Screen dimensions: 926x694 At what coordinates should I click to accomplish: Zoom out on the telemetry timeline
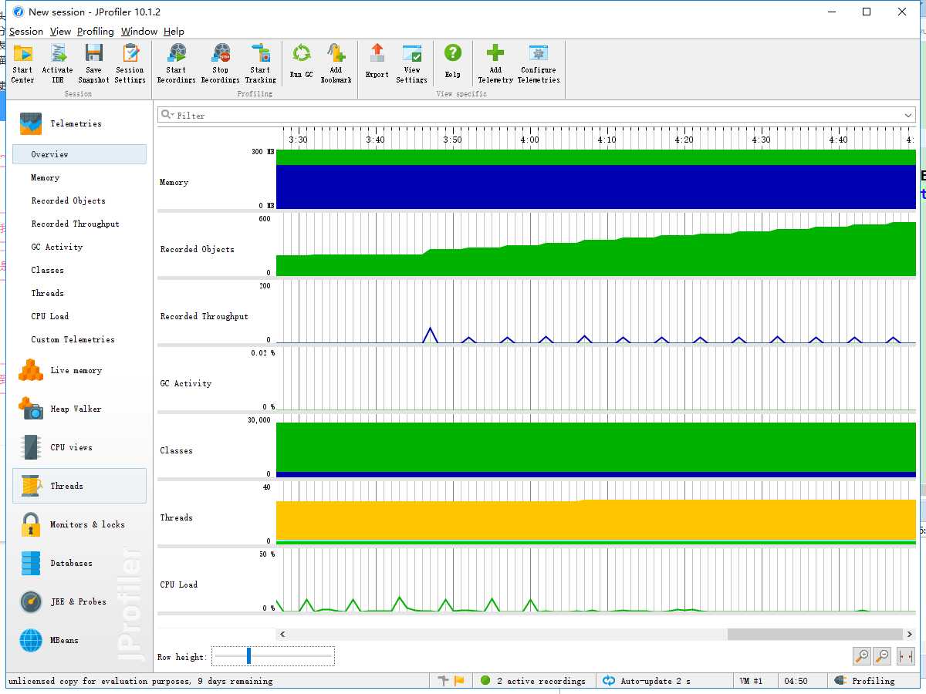click(x=882, y=656)
